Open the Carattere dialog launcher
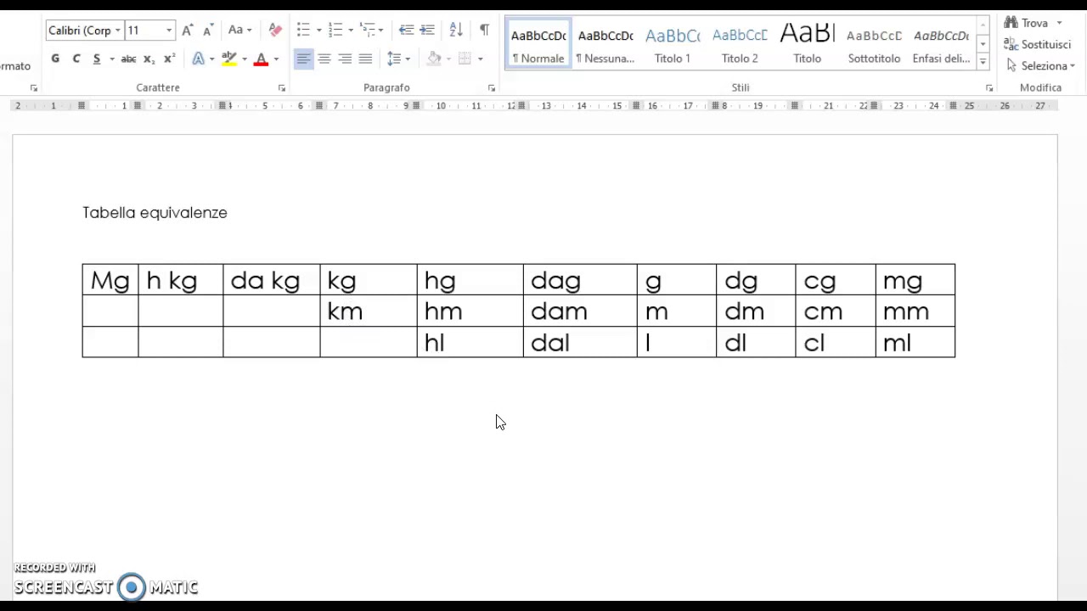Viewport: 1087px width, 611px height. pyautogui.click(x=282, y=88)
